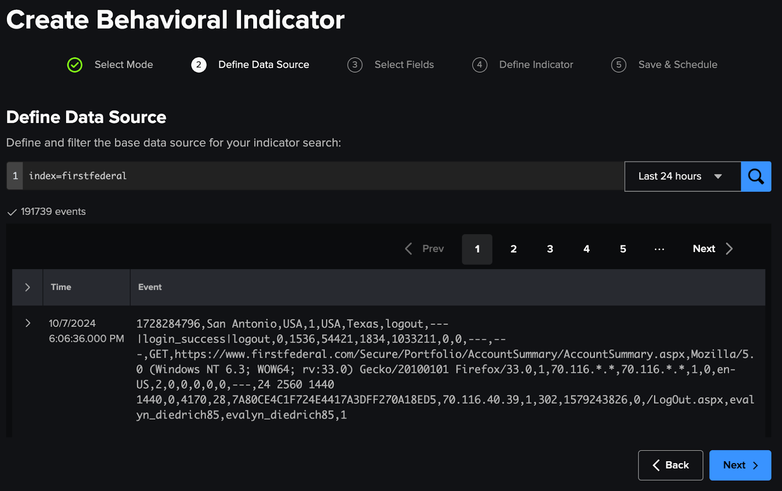Go to page 2 of results
Screen dimensions: 782x491
click(513, 249)
